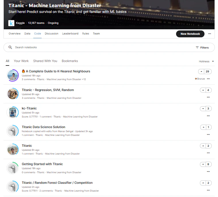The width and height of the screenshot is (218, 197).
Task: Go to the Discussion tab
Action: [x=52, y=34]
